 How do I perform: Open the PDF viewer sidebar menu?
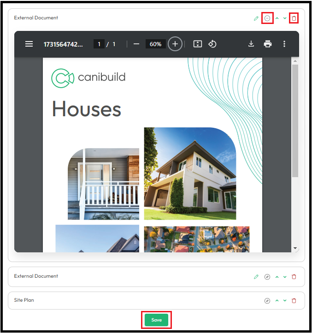click(29, 44)
